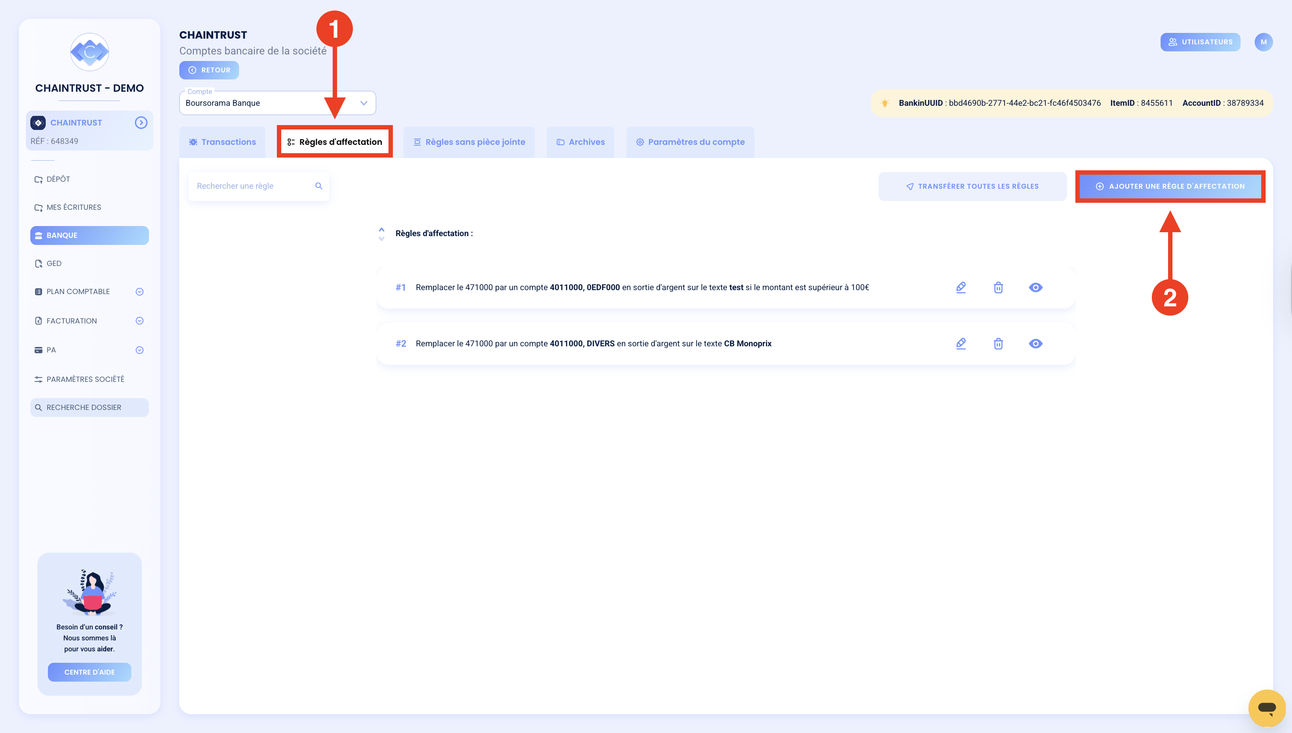Open the M user avatar menu
The image size is (1292, 733).
coord(1264,42)
